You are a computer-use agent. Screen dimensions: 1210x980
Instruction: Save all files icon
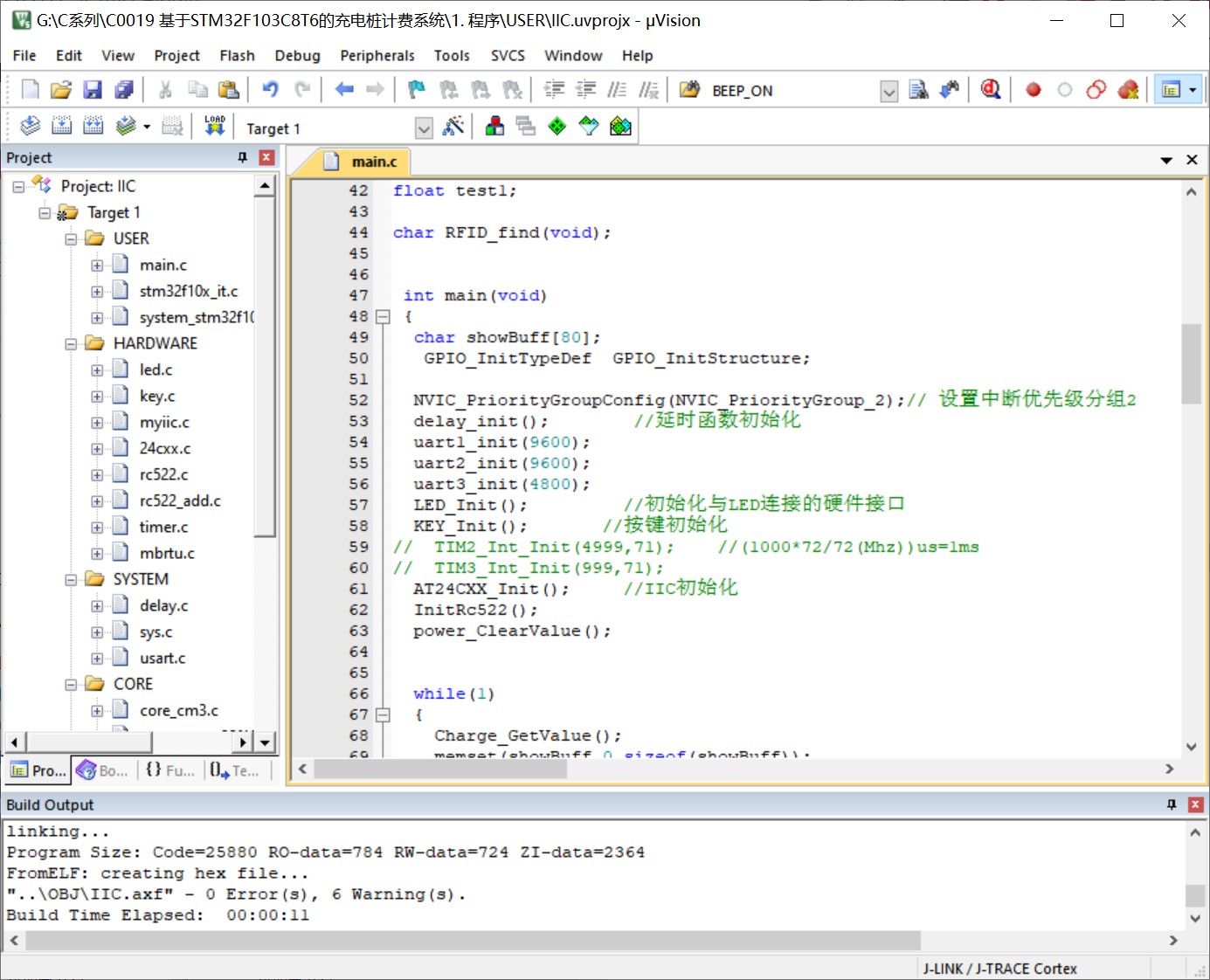[123, 89]
